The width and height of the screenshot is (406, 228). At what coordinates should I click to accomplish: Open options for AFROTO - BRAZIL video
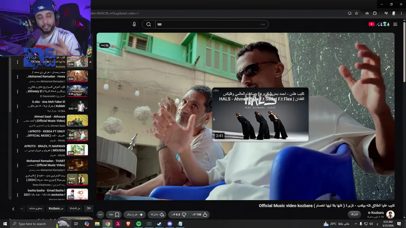click(17, 150)
